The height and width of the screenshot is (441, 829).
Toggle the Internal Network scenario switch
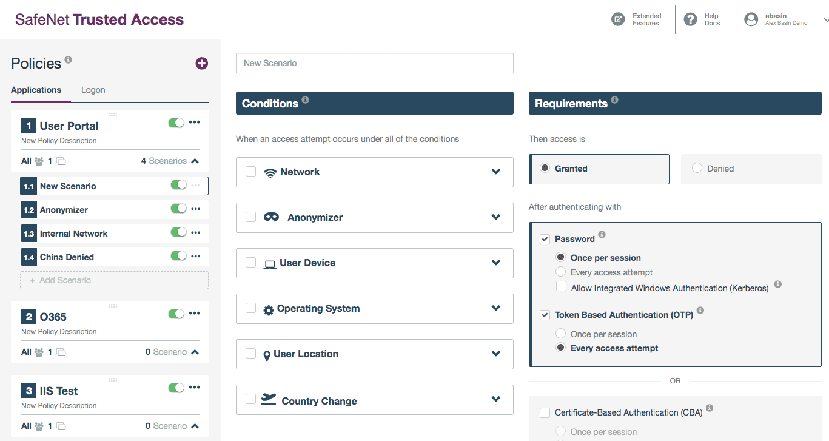pos(178,232)
